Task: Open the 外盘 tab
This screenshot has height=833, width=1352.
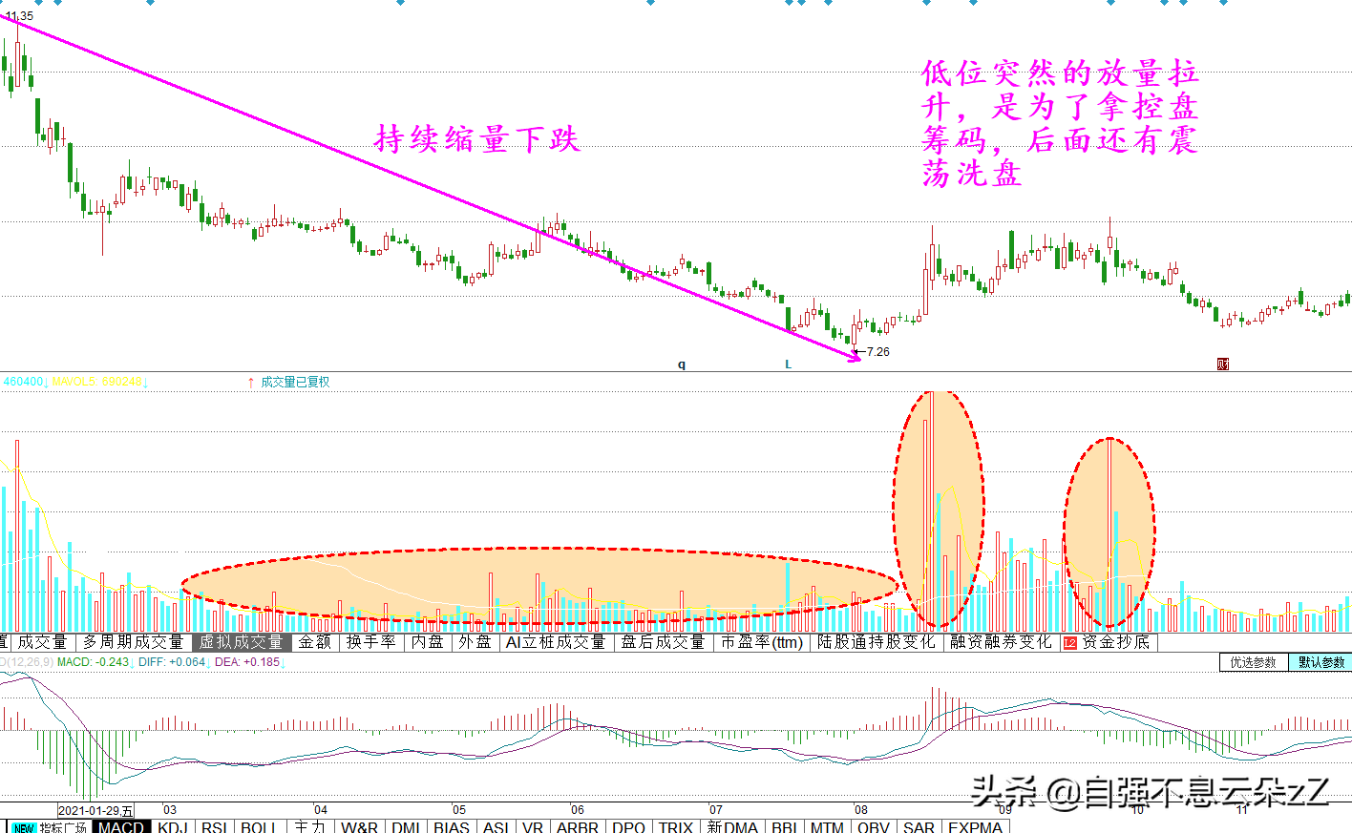Action: point(475,642)
